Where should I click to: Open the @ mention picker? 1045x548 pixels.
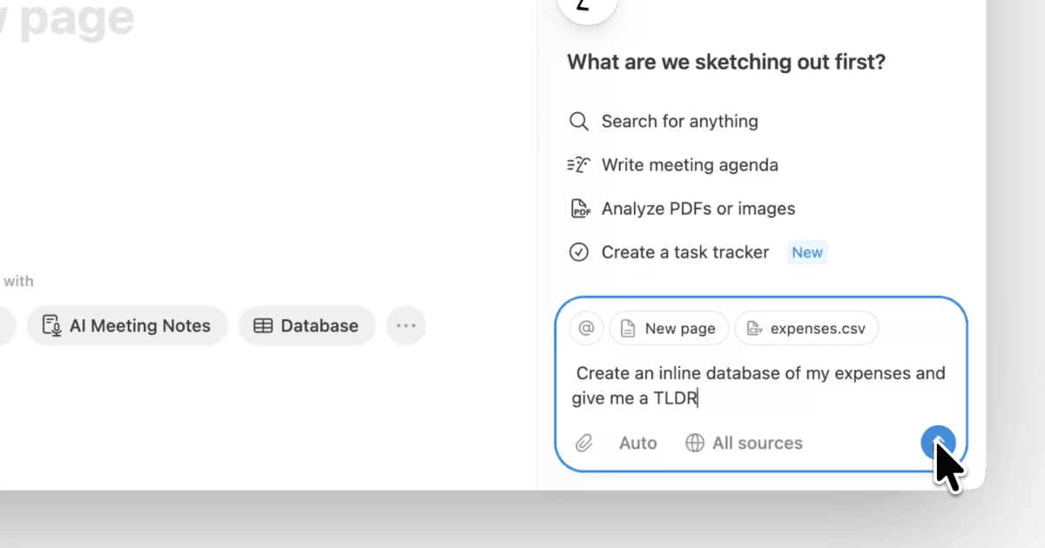(x=585, y=328)
